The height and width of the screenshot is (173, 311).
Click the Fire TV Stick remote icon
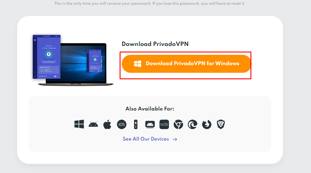pyautogui.click(x=136, y=124)
